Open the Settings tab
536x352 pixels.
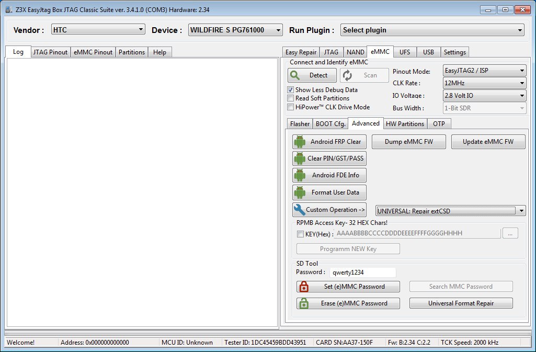454,52
